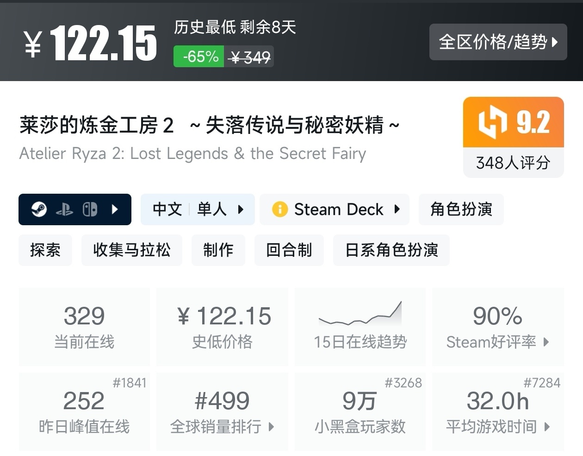The height and width of the screenshot is (456, 583).
Task: Select the 收集马拉松 tag
Action: pos(132,250)
